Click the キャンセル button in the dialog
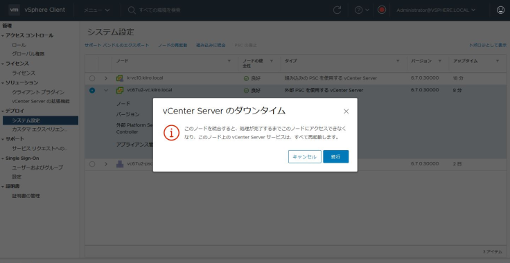Screen dimensions: 510x263 click(304, 156)
